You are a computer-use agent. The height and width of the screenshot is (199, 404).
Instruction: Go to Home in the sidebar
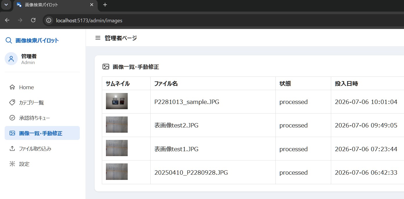click(42, 87)
